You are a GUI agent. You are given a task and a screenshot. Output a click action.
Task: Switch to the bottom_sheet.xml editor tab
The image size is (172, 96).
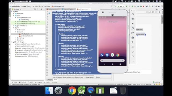(x=53, y=9)
